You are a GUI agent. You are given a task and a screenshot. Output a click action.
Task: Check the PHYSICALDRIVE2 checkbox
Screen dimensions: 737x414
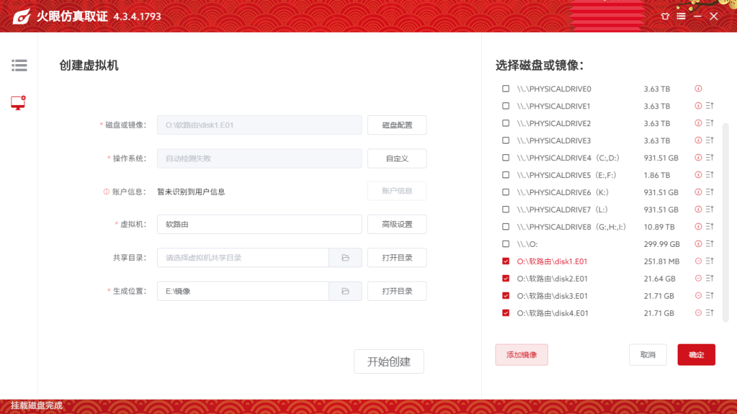tap(506, 123)
